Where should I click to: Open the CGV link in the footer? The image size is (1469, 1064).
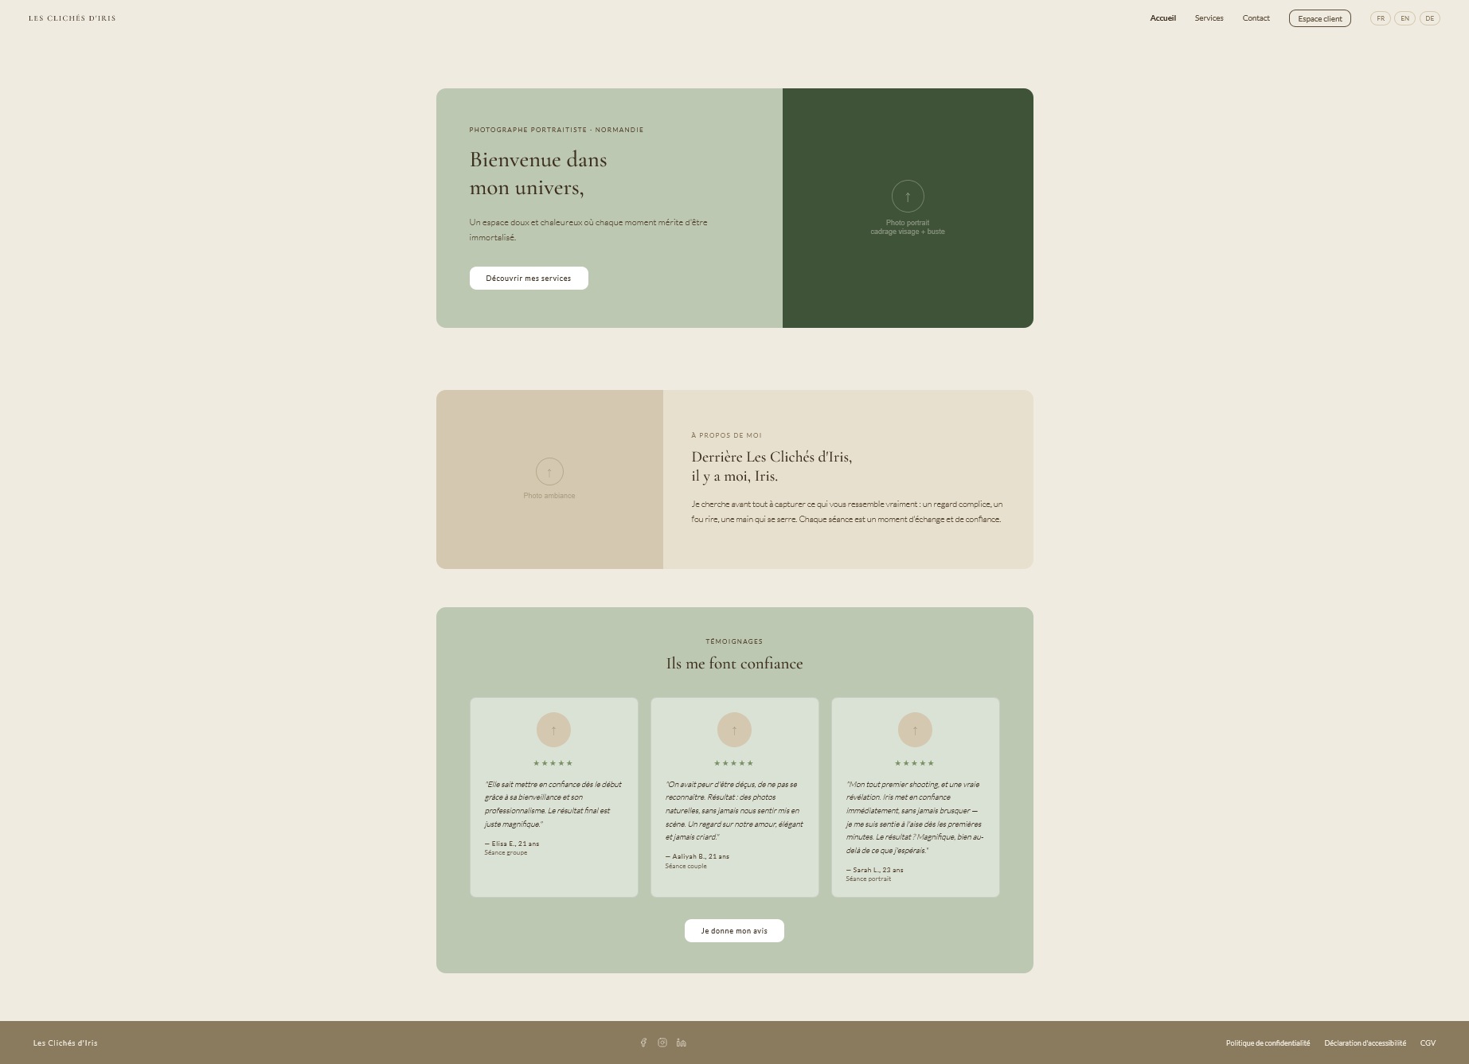coord(1428,1043)
